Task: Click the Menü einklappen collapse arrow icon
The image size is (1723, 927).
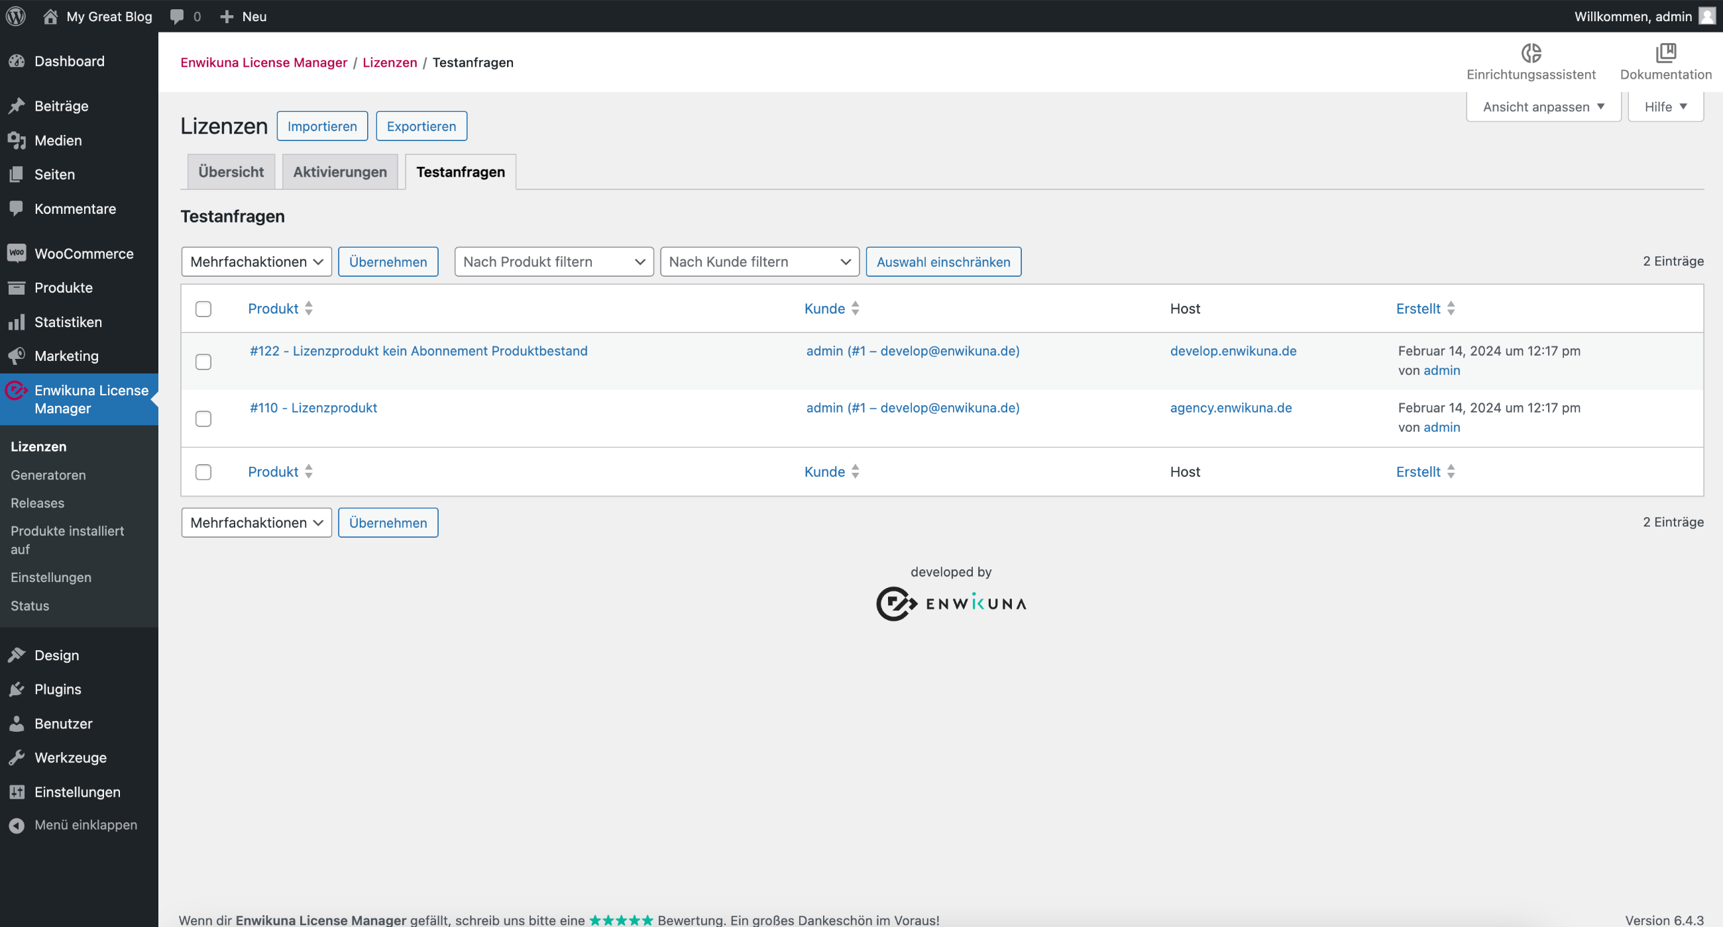Action: click(x=17, y=826)
